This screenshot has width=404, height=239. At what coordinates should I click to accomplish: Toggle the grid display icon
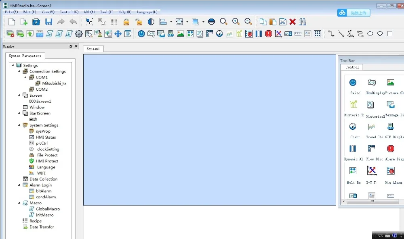pos(114,22)
